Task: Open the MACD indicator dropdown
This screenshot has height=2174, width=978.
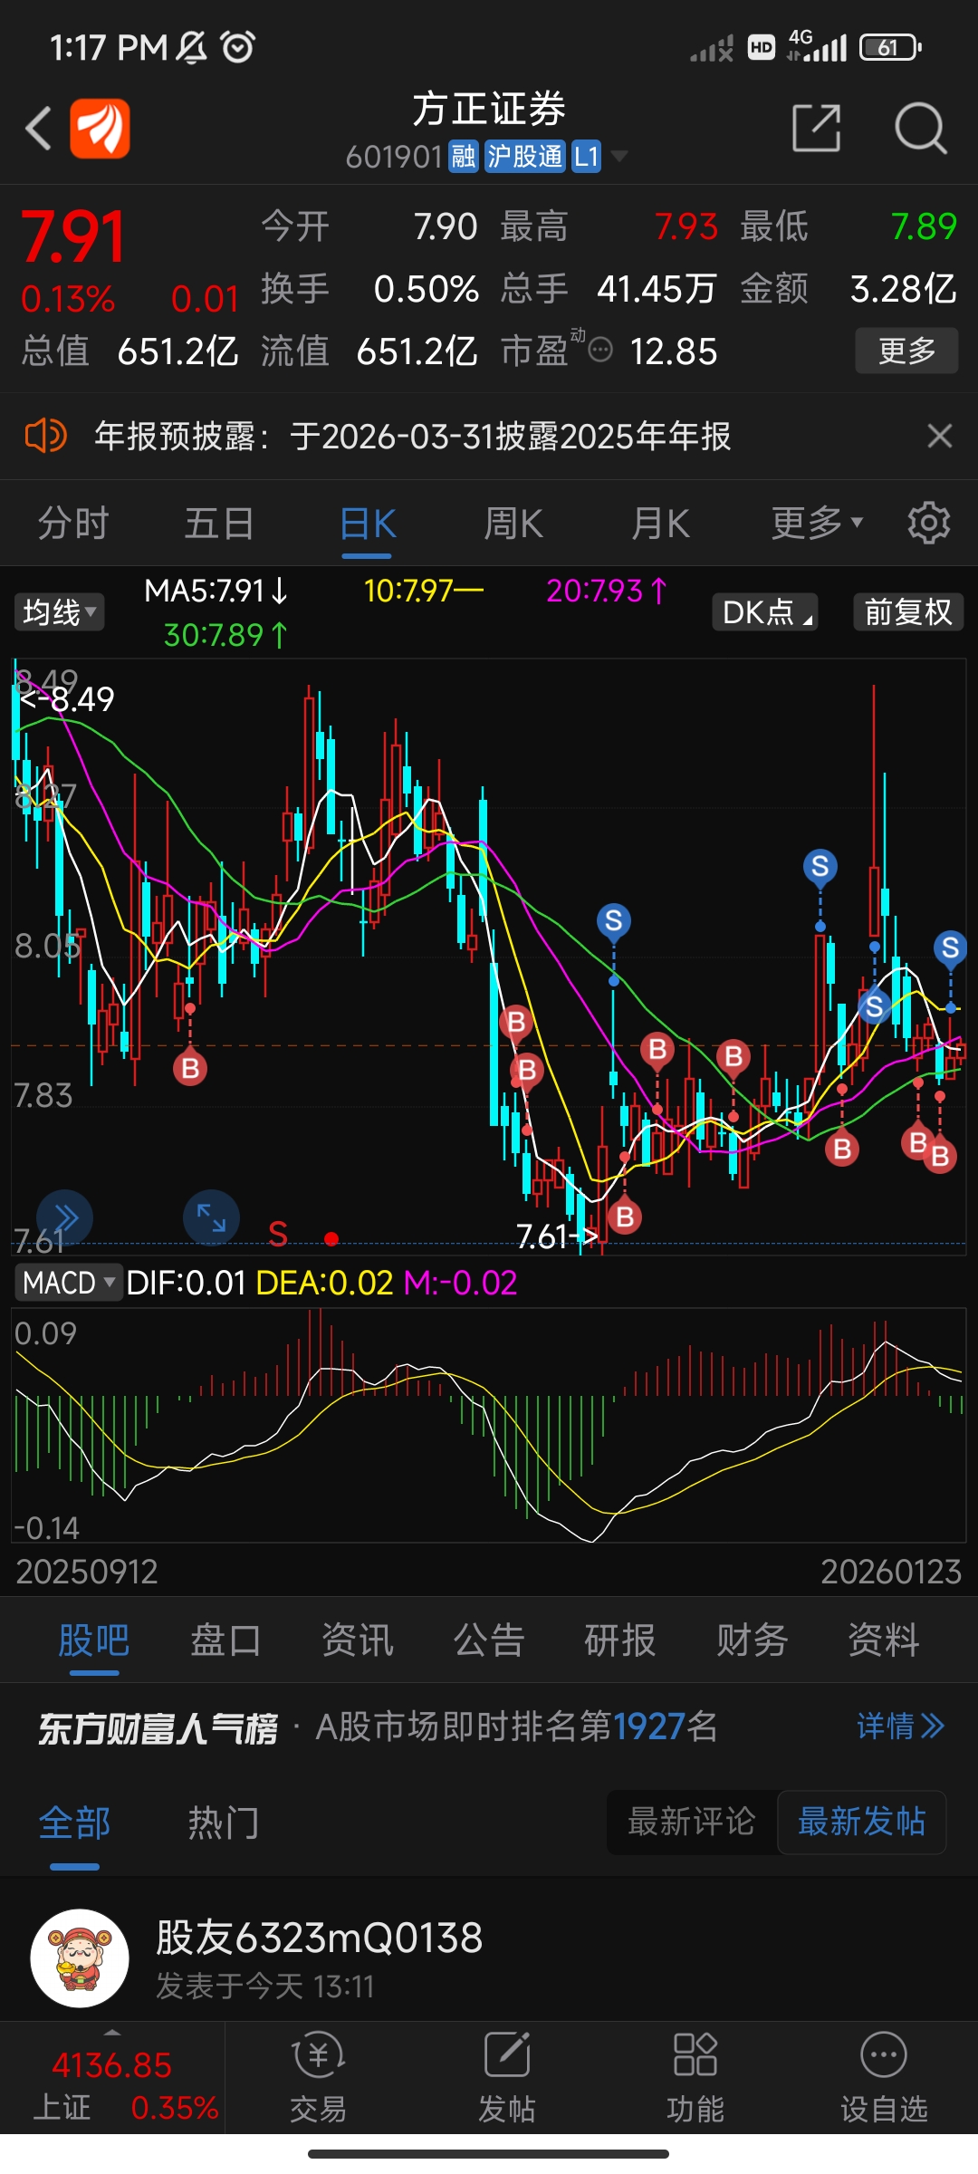Action: click(68, 1283)
